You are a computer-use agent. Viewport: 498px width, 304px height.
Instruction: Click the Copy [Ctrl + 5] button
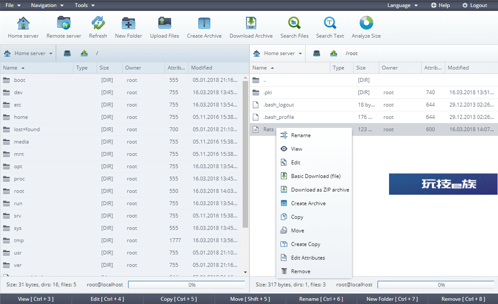(x=179, y=299)
